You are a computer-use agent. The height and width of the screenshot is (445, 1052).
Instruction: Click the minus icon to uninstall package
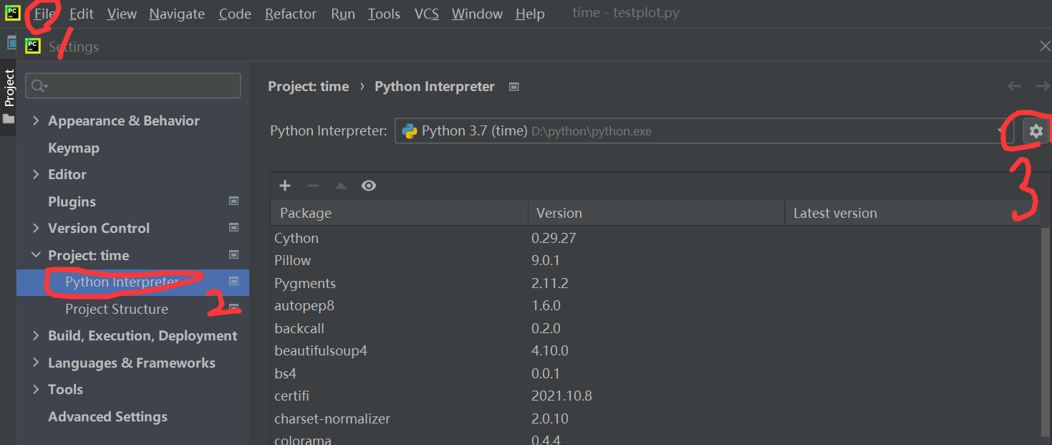click(x=313, y=186)
